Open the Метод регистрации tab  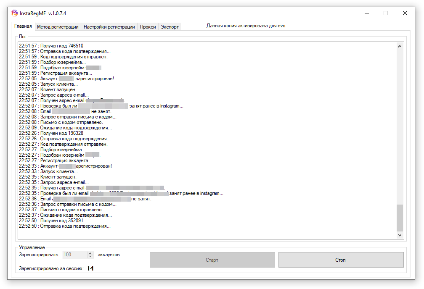click(x=58, y=27)
